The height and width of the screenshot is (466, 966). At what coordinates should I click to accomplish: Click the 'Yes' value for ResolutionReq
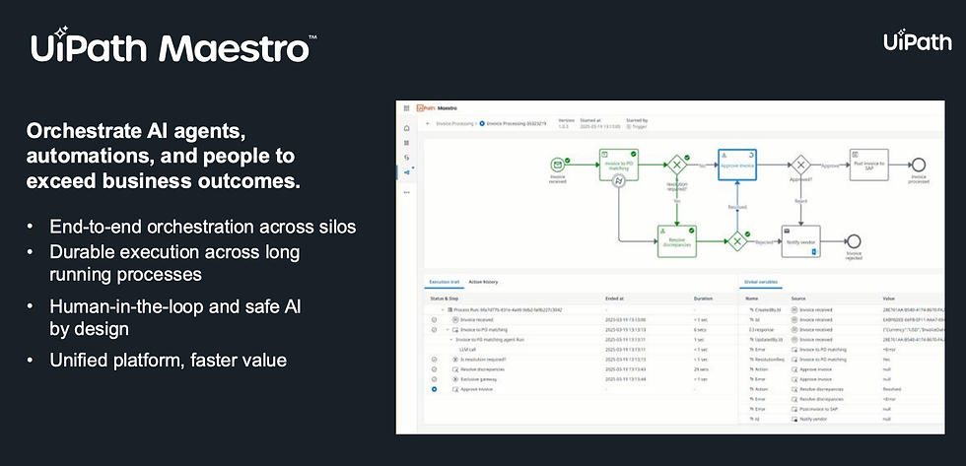886,360
